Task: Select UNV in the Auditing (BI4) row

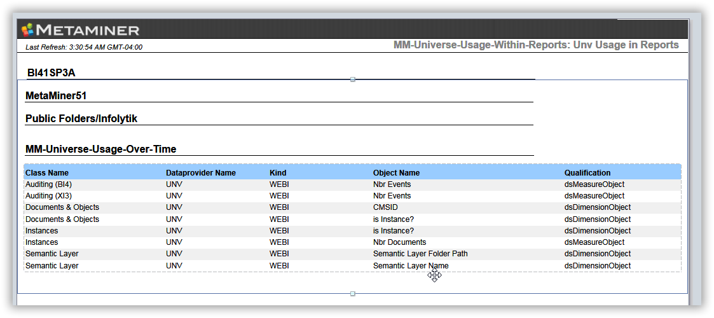Action: tap(174, 184)
